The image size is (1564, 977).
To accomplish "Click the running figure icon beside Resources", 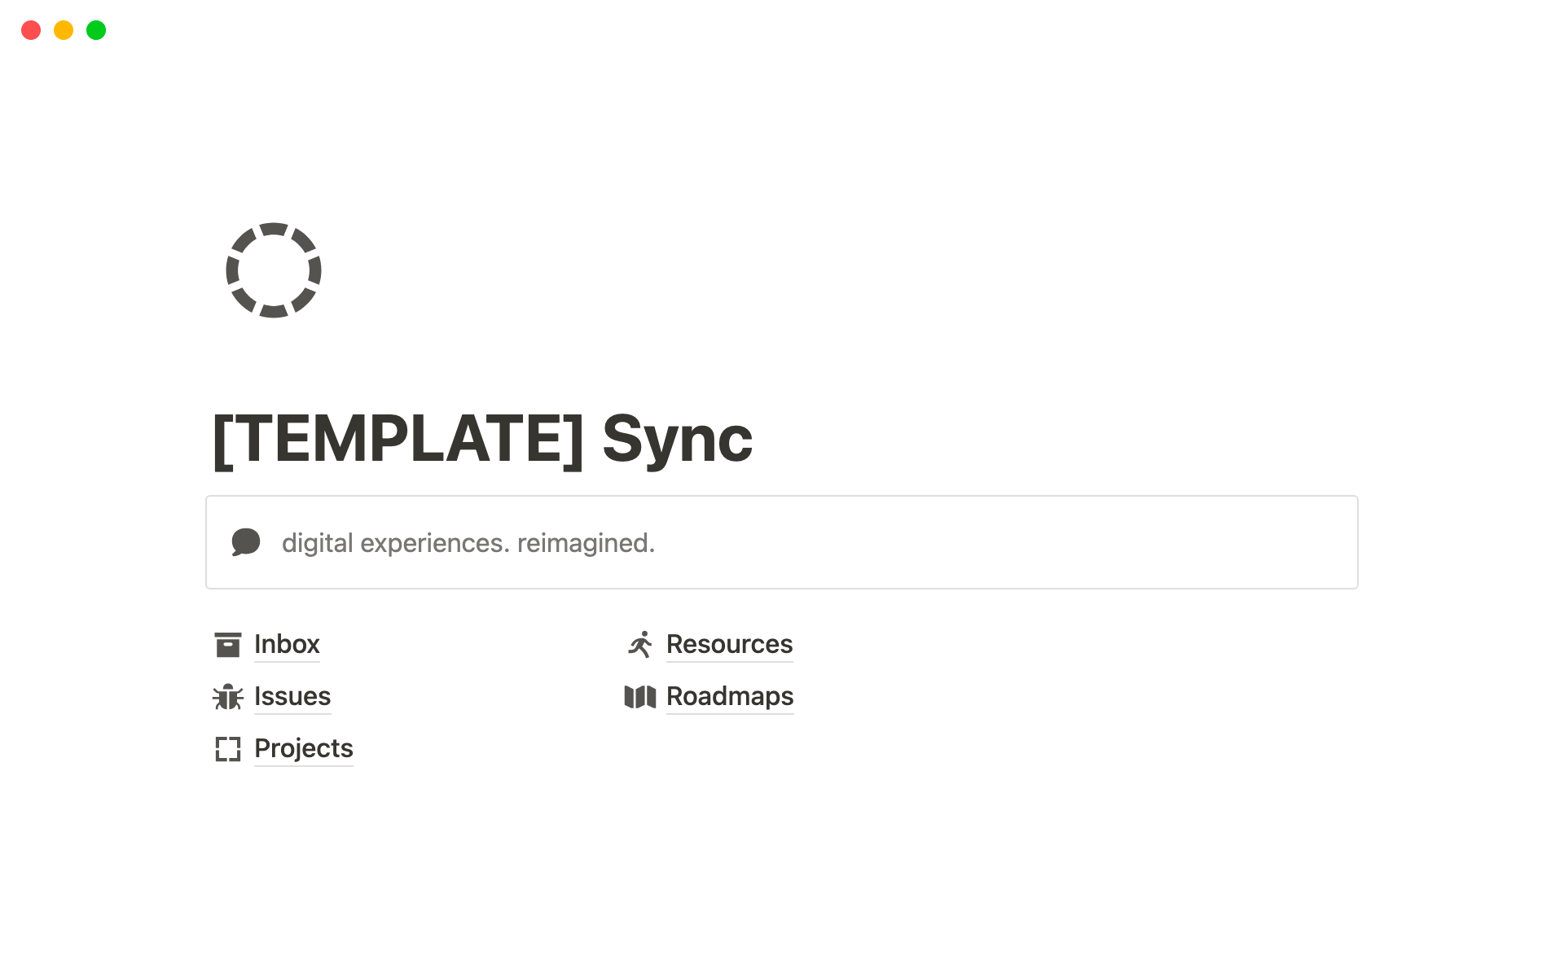I will (x=640, y=644).
